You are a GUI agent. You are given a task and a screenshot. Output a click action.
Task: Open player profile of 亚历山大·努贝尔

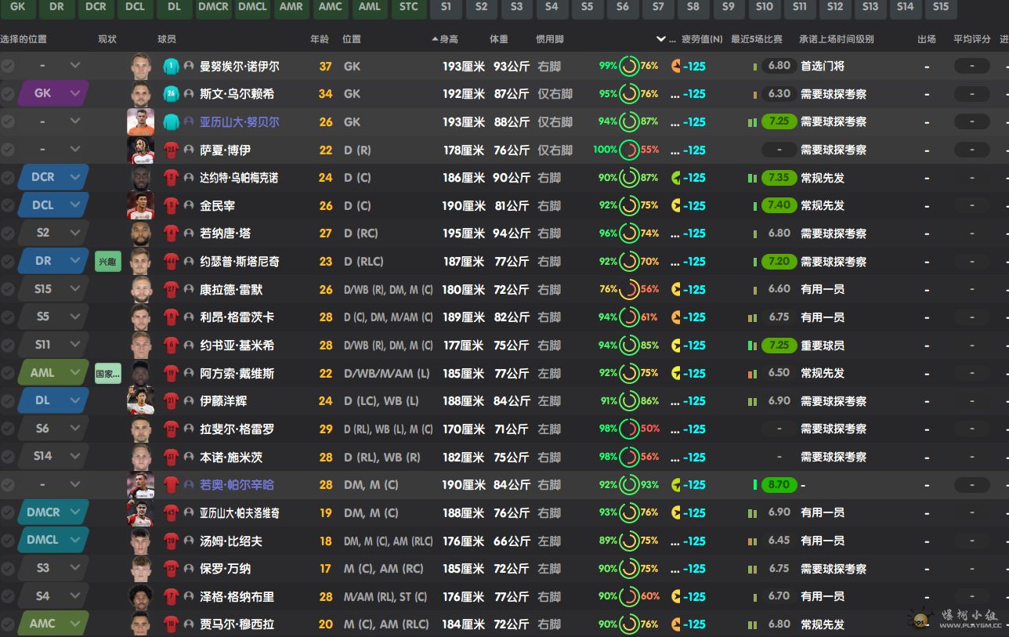point(239,122)
